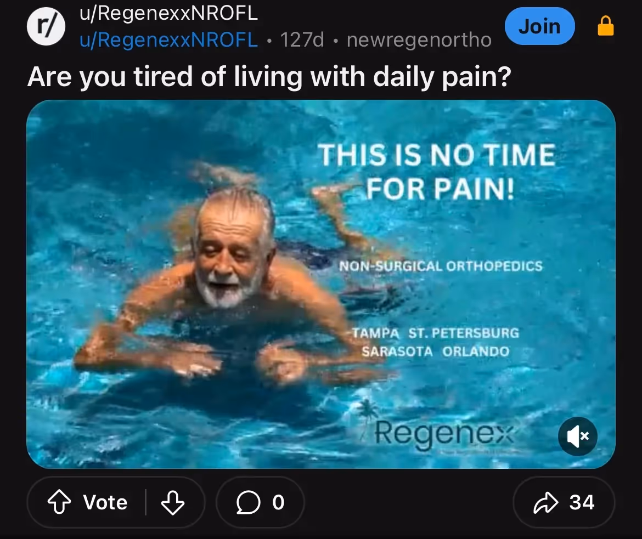Open the newregenortho link
The image size is (642, 539).
pos(419,39)
